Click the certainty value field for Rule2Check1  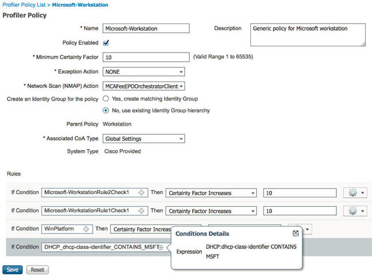(300, 193)
